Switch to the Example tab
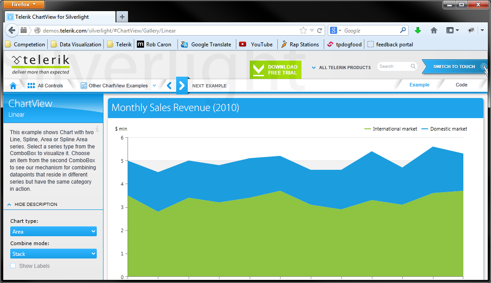This screenshot has height=283, width=491. [419, 85]
